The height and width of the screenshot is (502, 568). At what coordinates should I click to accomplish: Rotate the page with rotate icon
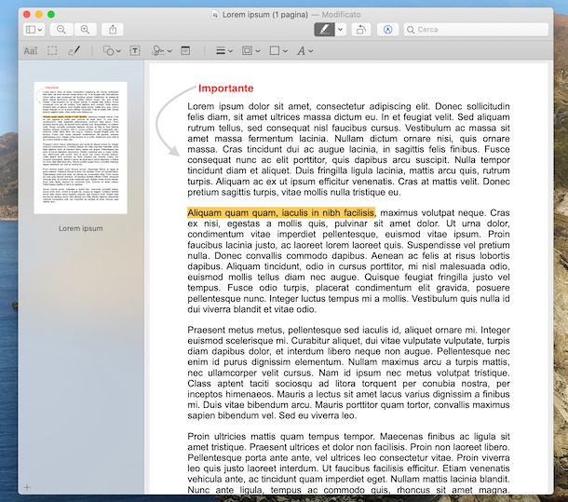[x=360, y=30]
